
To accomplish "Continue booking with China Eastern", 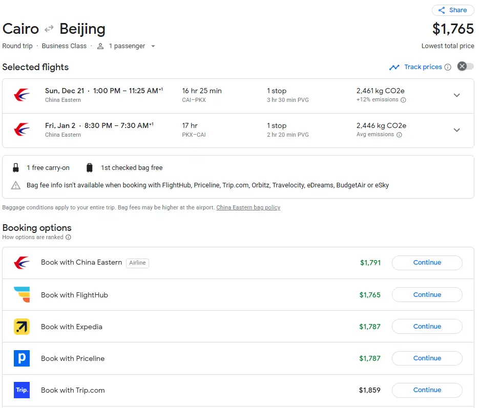I will [x=427, y=263].
